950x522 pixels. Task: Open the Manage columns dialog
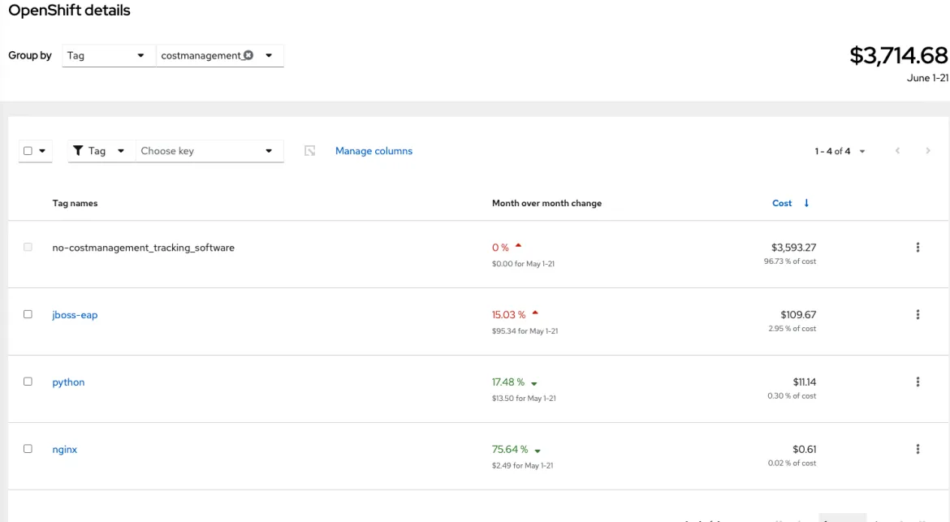click(374, 150)
